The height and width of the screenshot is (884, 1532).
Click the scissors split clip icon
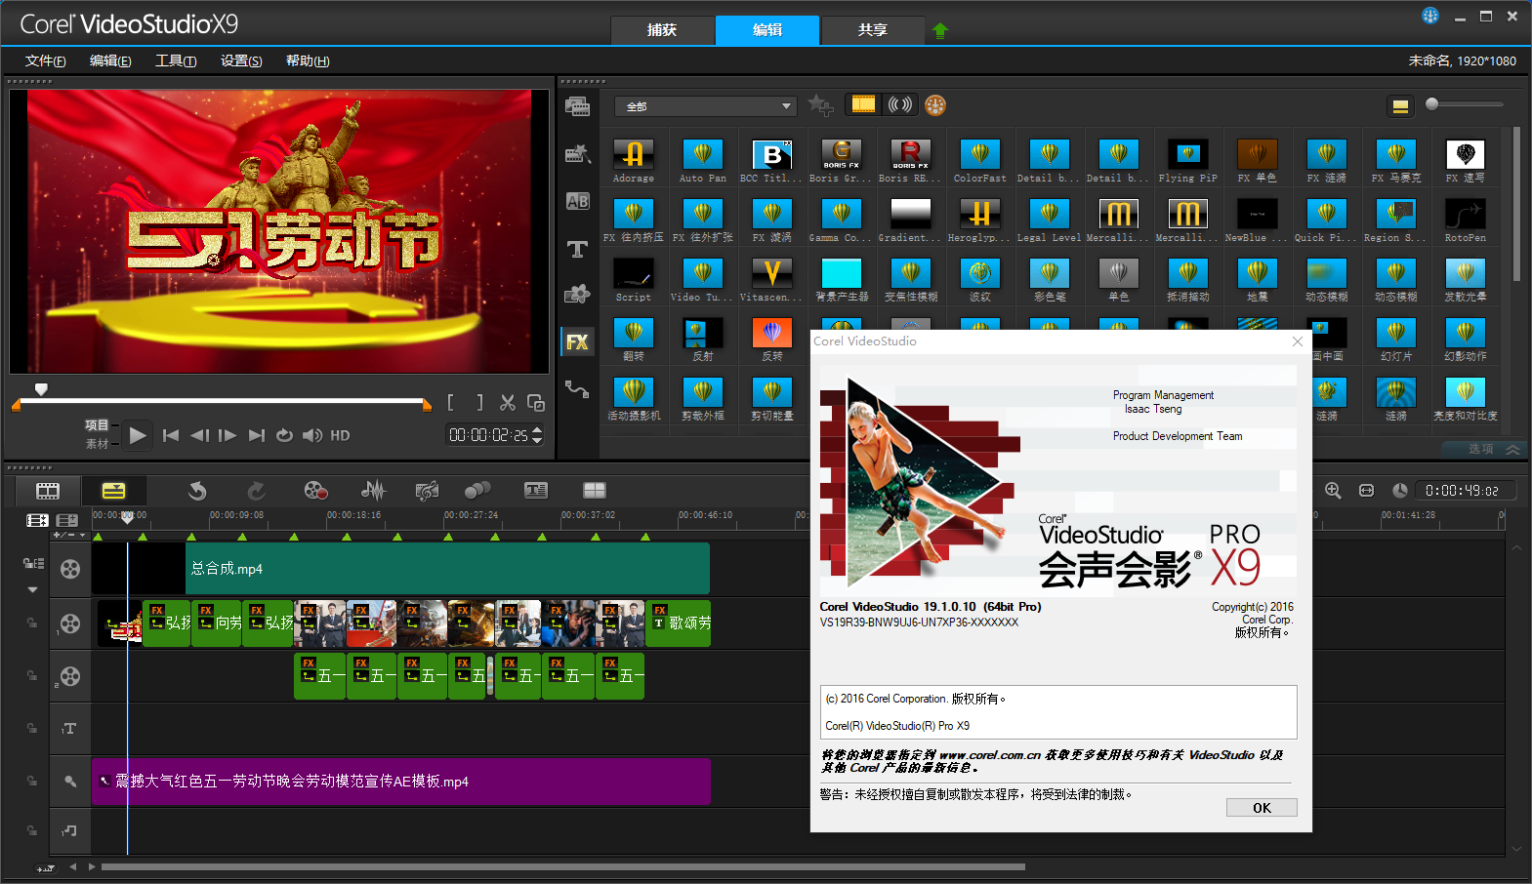[x=508, y=402]
